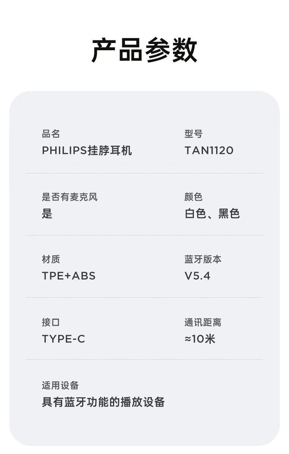Click the 黑色 color value
This screenshot has width=289, height=454.
click(229, 214)
